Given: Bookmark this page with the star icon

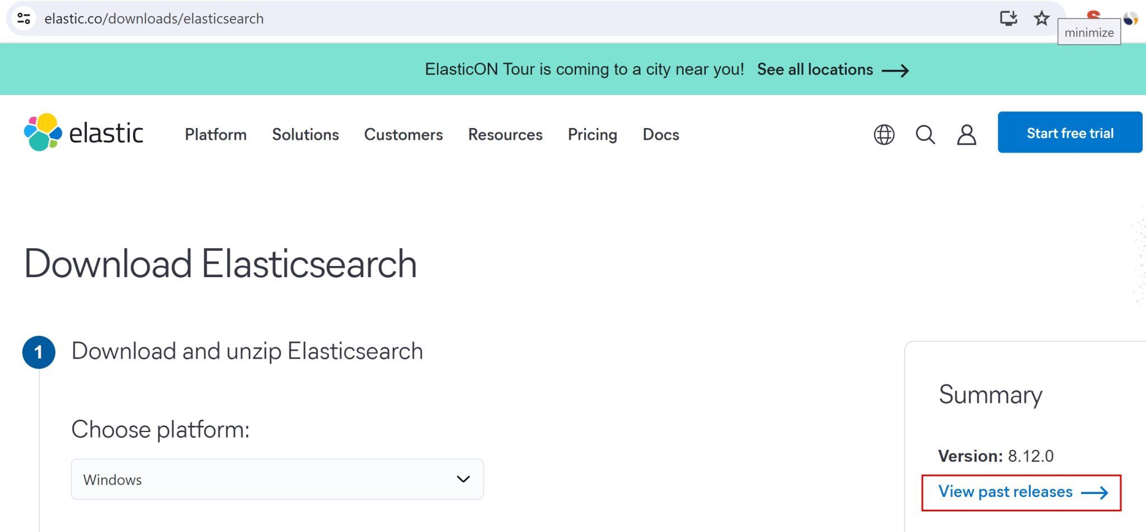Looking at the screenshot, I should tap(1042, 18).
